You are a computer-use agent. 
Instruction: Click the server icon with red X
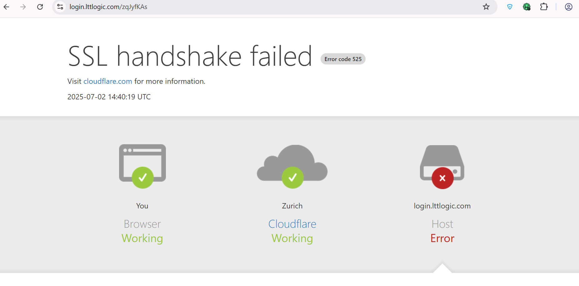click(442, 167)
